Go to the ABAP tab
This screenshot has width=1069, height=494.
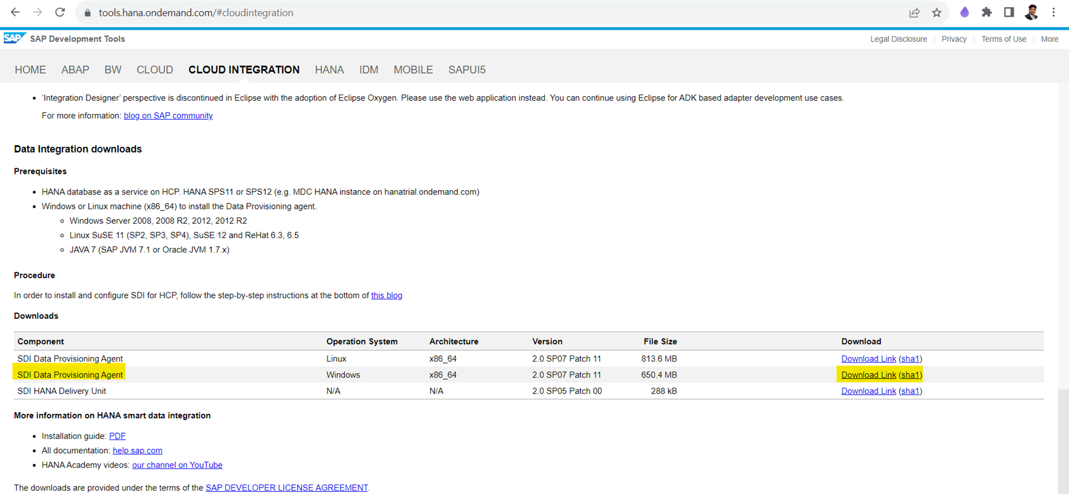(75, 70)
